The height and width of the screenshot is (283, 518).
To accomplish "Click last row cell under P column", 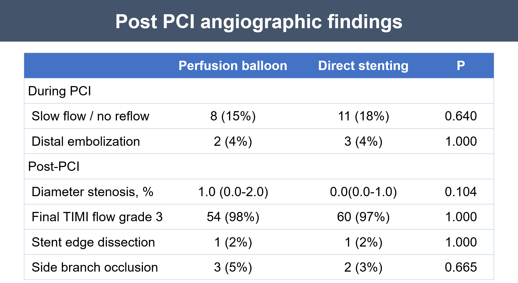I will (x=461, y=267).
